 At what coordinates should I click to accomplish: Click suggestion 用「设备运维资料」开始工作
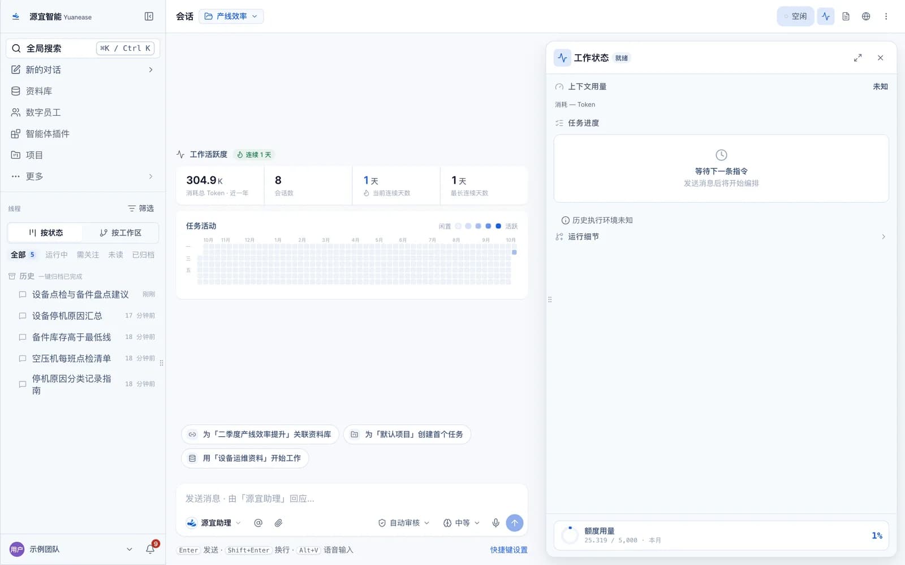click(x=245, y=458)
